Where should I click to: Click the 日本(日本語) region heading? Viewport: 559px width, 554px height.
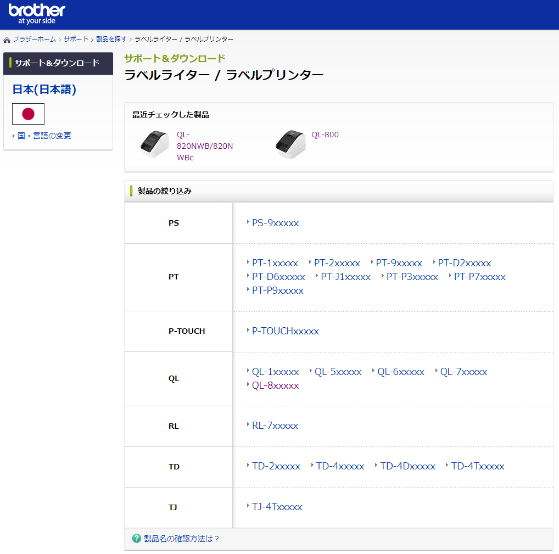tap(44, 89)
